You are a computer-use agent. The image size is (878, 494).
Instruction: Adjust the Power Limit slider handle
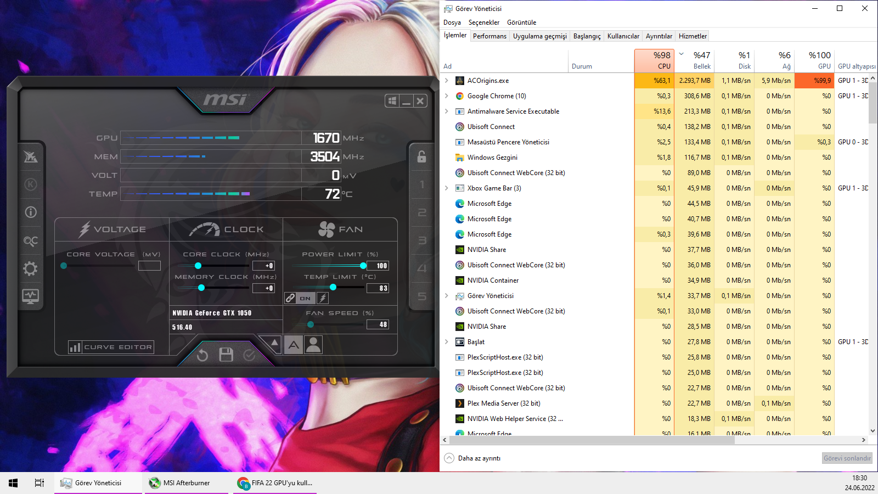[x=363, y=266]
